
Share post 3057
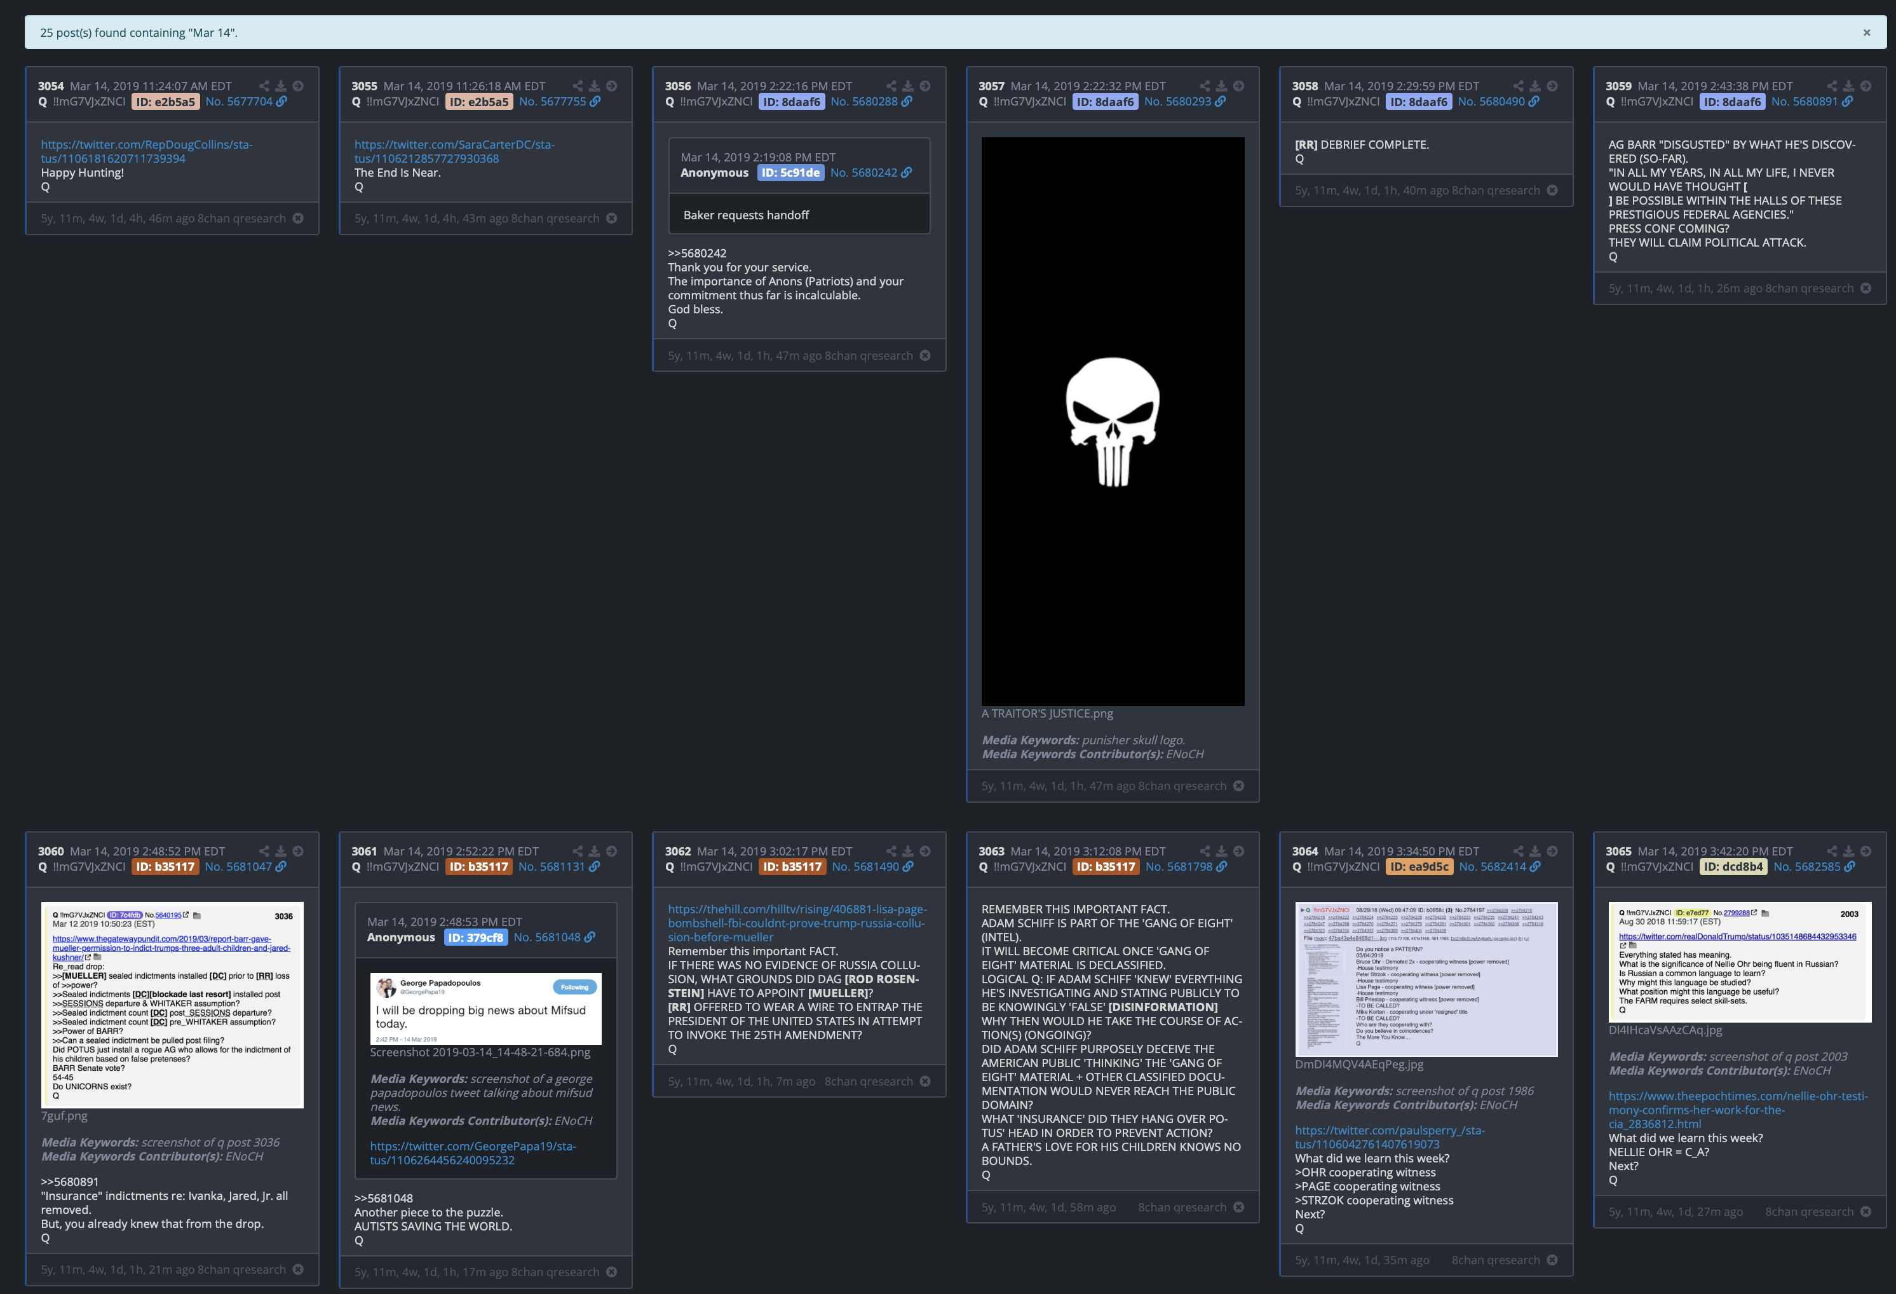[x=1204, y=86]
